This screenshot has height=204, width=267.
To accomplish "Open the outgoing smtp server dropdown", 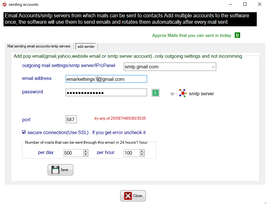I will (213, 67).
